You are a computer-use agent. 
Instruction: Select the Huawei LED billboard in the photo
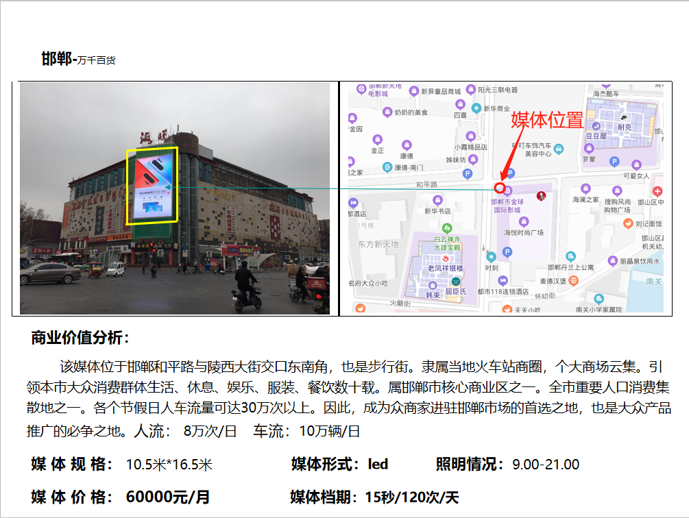pyautogui.click(x=153, y=186)
